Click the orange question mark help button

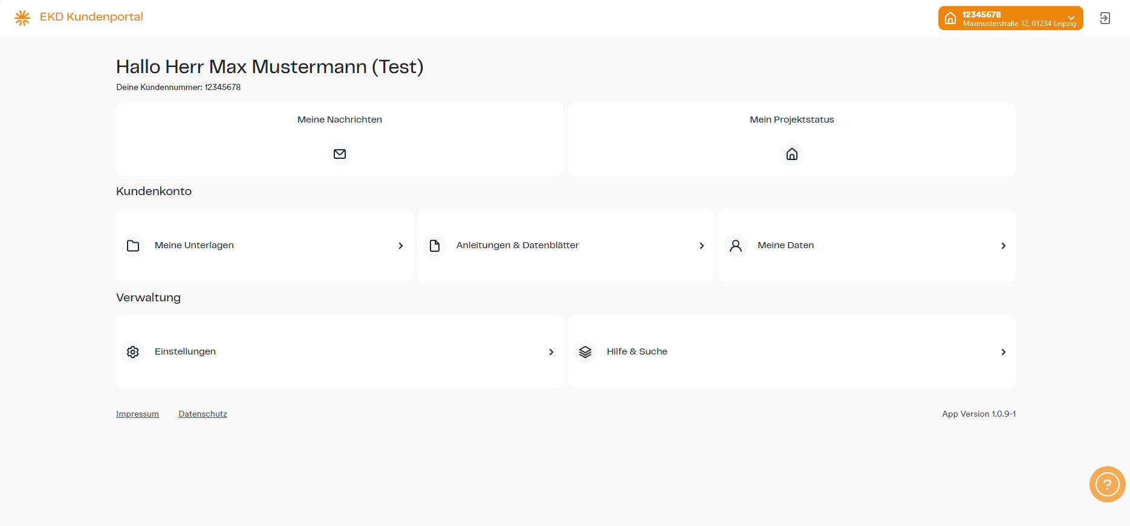(x=1107, y=484)
